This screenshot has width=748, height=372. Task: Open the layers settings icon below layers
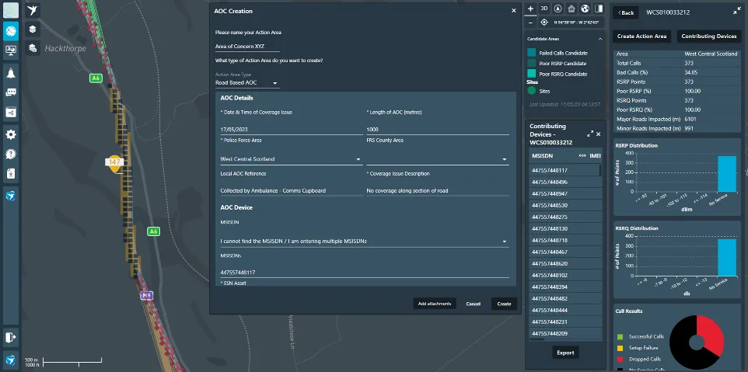(x=33, y=47)
